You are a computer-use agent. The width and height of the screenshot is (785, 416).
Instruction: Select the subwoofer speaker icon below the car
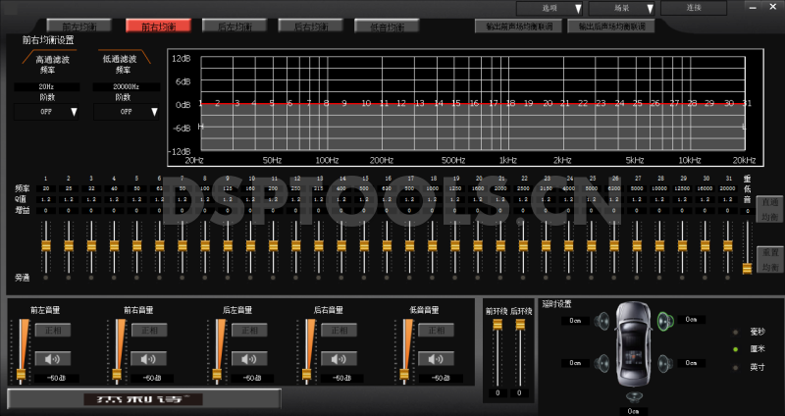633,395
